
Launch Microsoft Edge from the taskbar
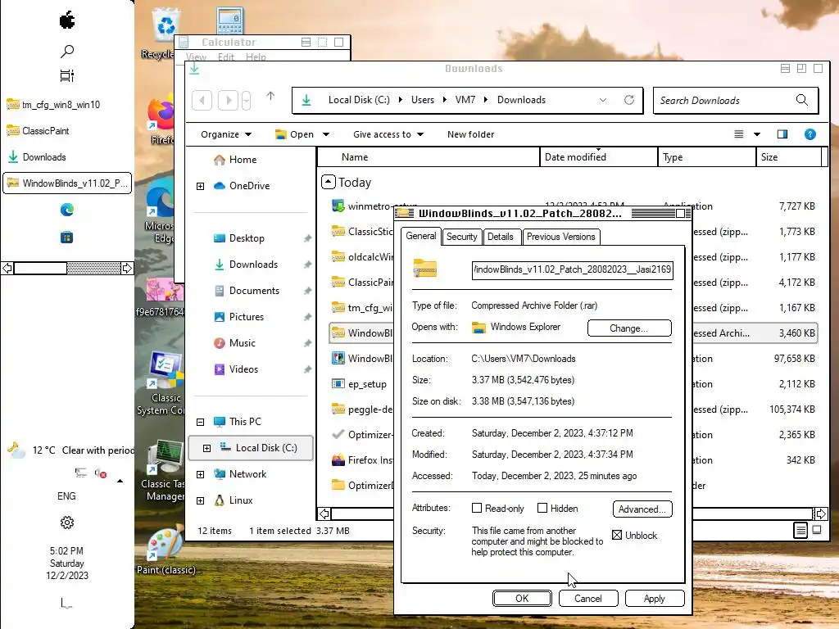[x=67, y=210]
